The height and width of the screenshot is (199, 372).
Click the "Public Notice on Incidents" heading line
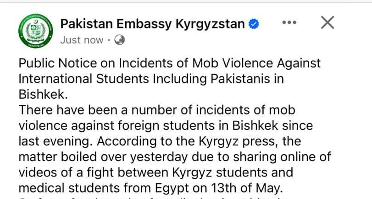(170, 63)
